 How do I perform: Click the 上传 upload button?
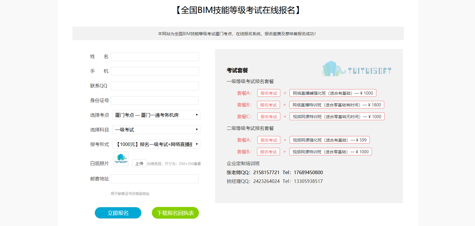(139, 164)
